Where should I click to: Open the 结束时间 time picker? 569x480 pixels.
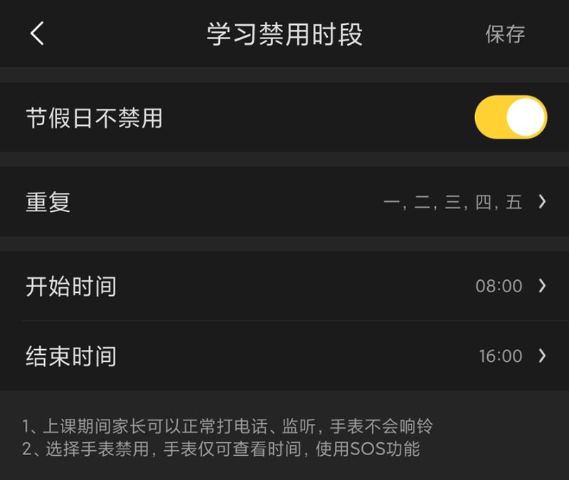click(284, 357)
